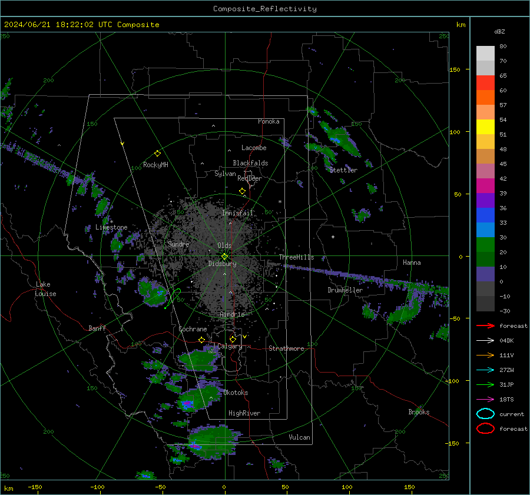Click the Cochrane town label
Screen dimensions: 530x495
click(193, 329)
